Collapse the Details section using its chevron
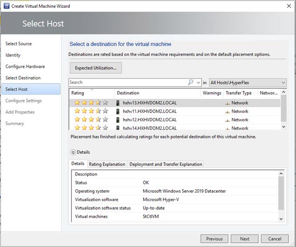The width and height of the screenshot is (296, 247). (x=73, y=152)
